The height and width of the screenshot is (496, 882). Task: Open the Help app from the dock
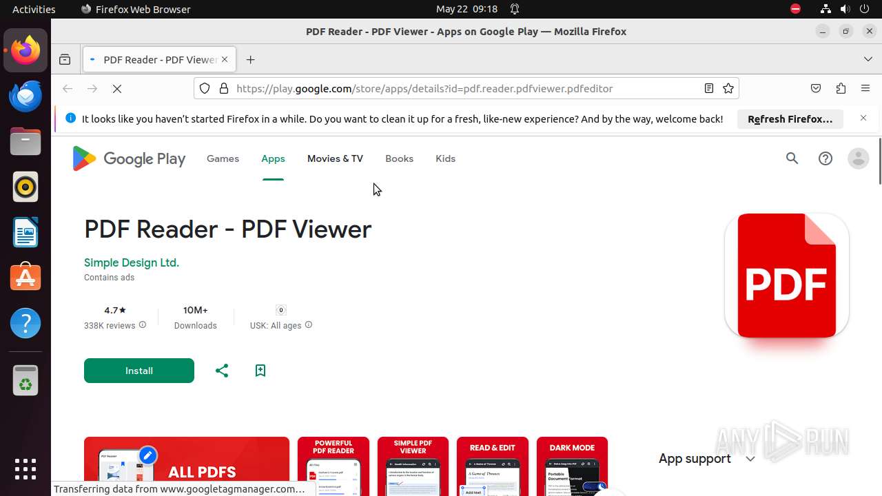[25, 323]
